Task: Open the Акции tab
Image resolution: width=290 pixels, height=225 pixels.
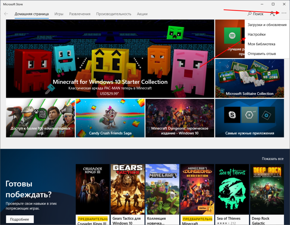Action: click(142, 14)
